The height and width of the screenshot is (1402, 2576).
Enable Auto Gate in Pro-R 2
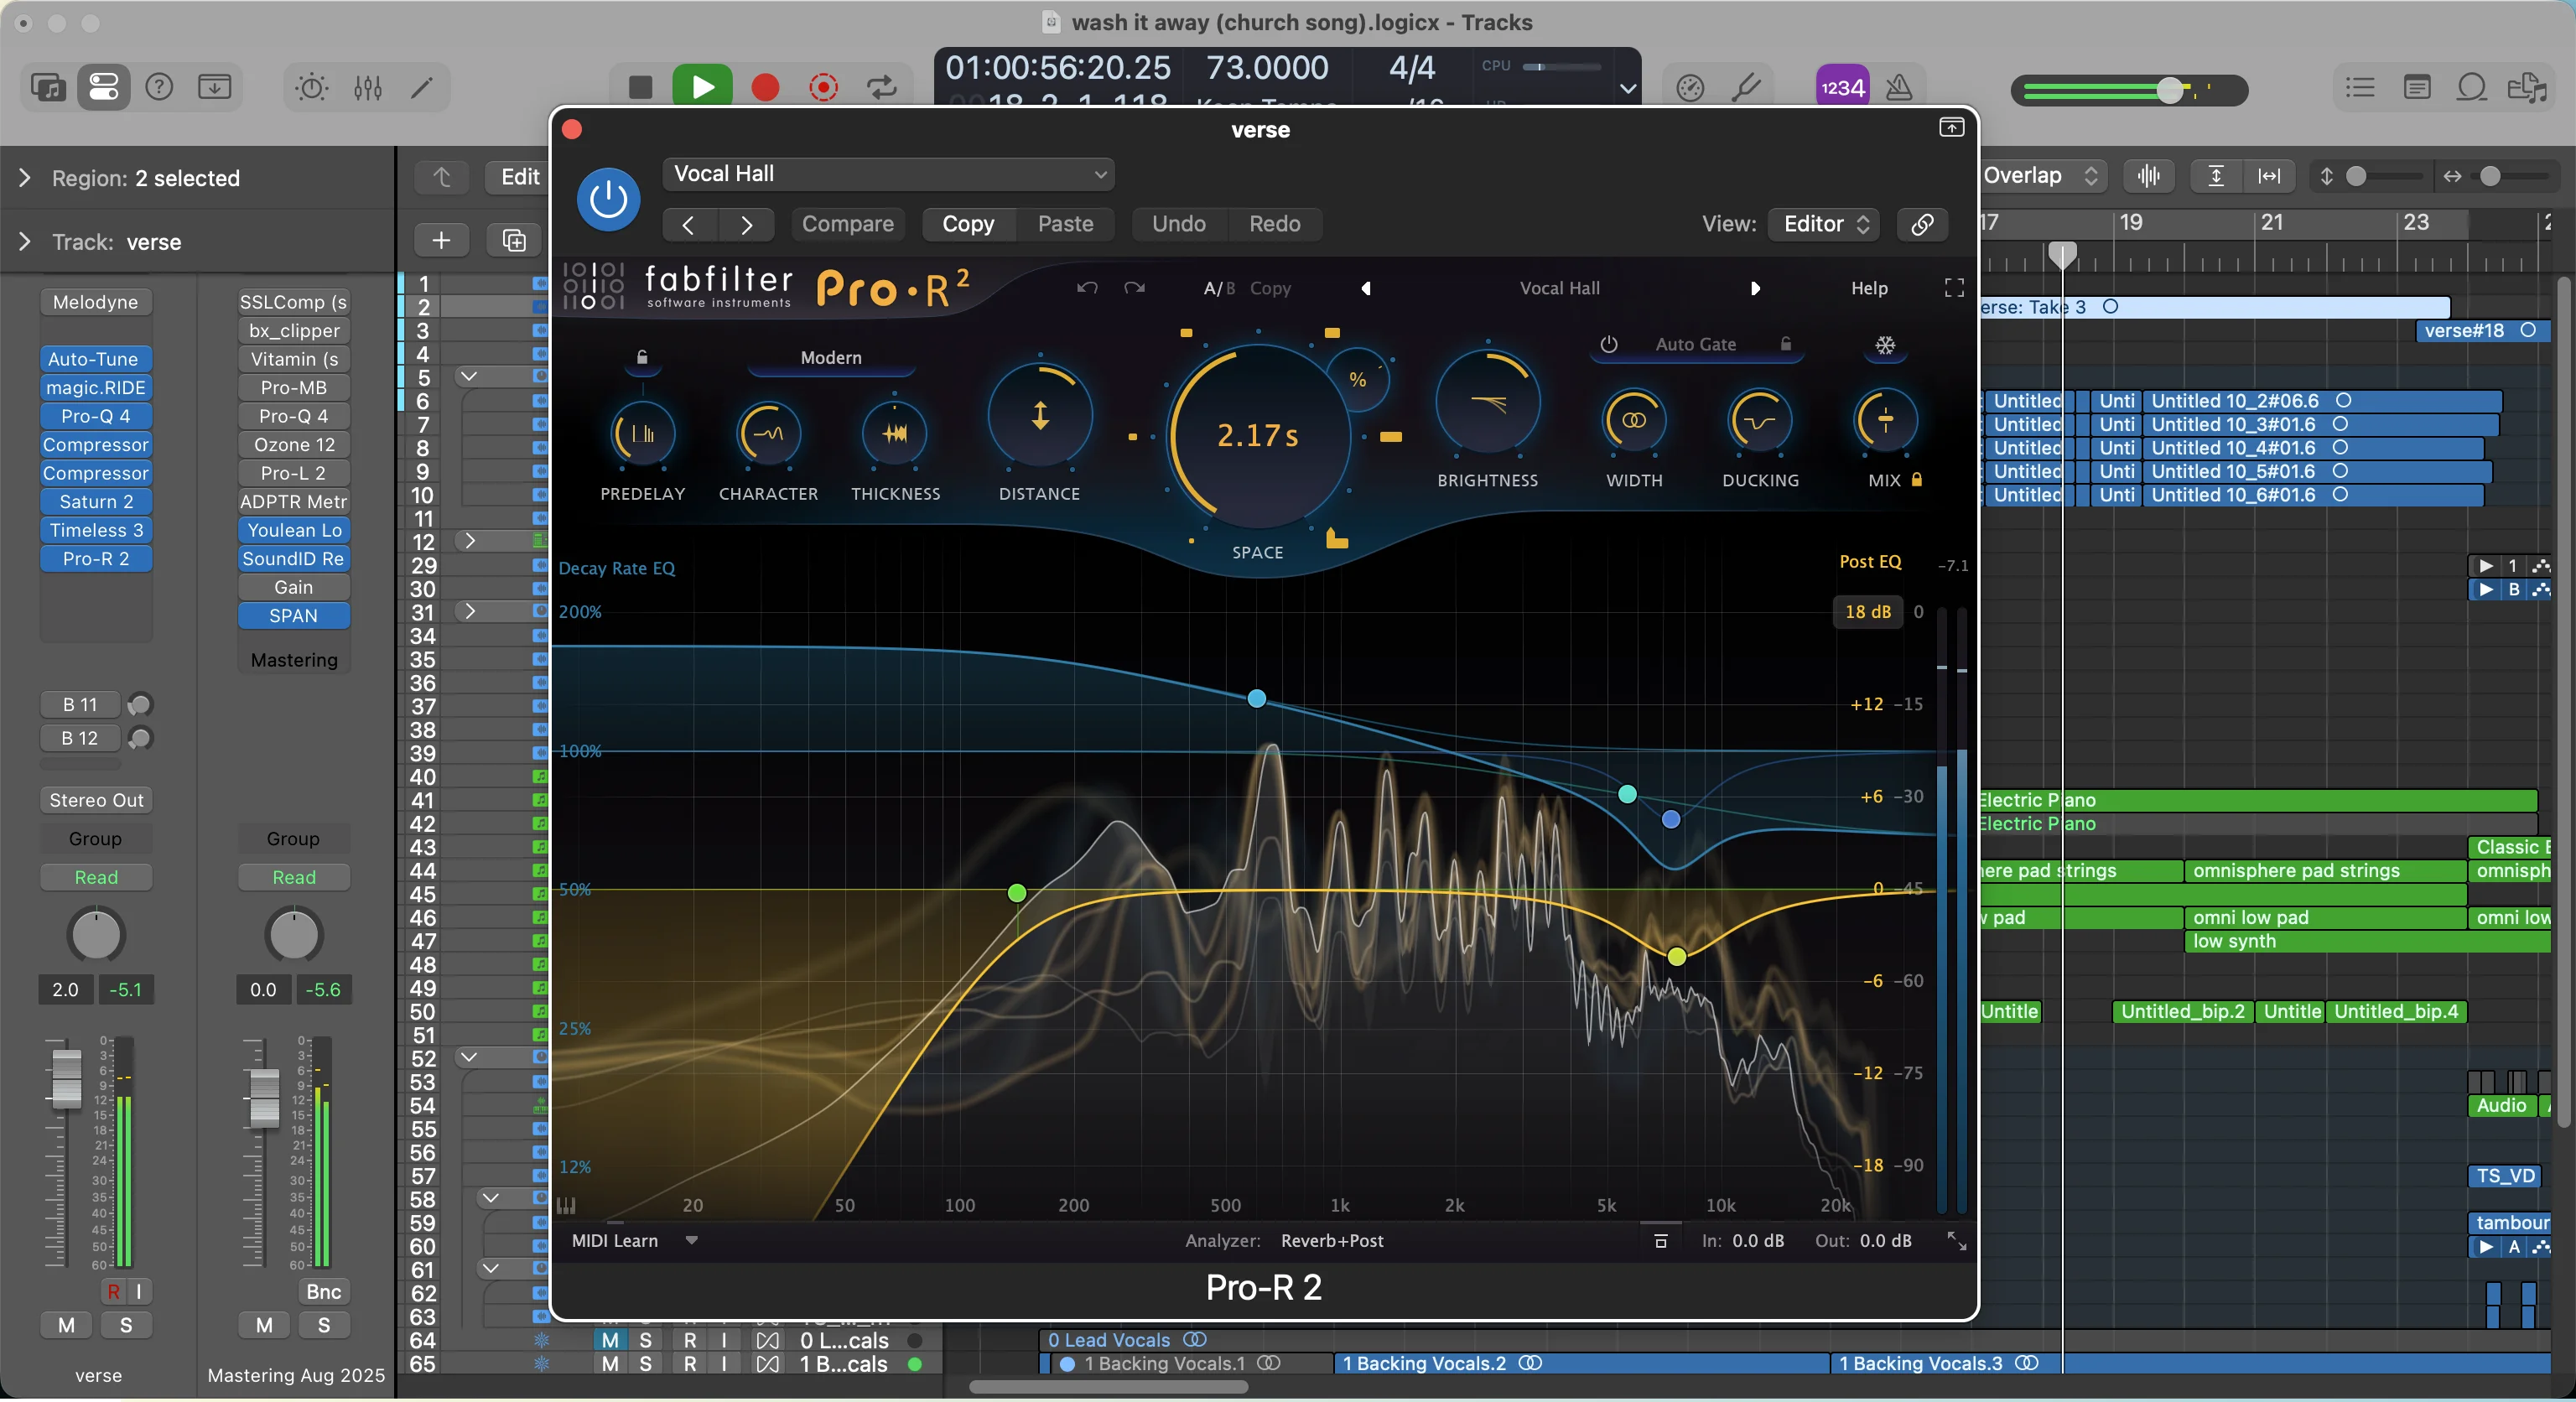click(x=1608, y=345)
